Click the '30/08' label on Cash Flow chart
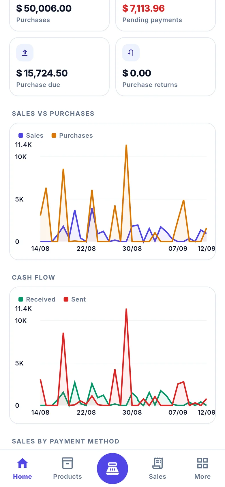The width and height of the screenshot is (225, 487). 132,413
